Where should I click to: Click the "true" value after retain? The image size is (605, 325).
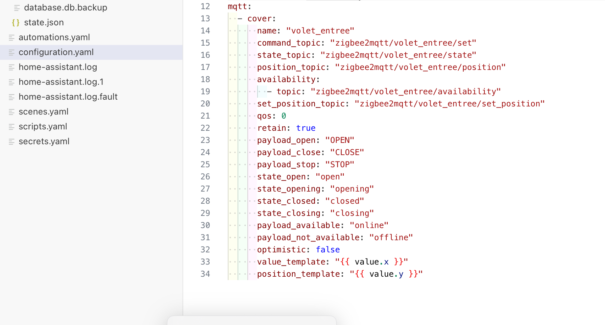click(x=306, y=128)
